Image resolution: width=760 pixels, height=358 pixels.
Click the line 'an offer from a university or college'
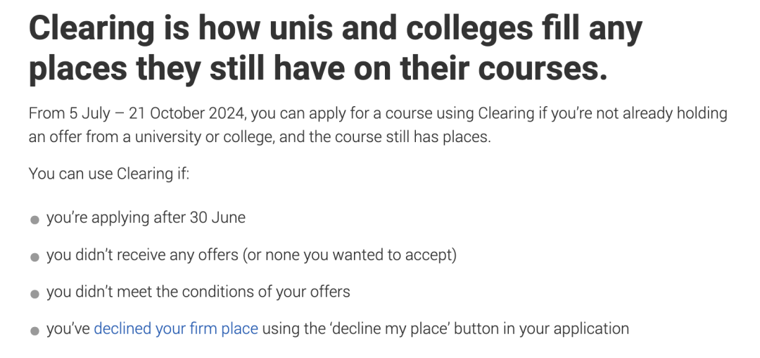[152, 137]
